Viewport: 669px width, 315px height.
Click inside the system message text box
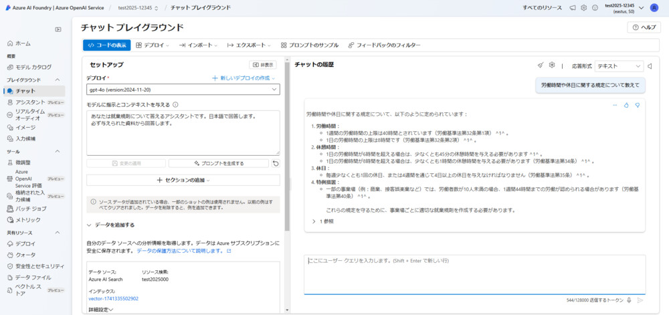click(183, 132)
